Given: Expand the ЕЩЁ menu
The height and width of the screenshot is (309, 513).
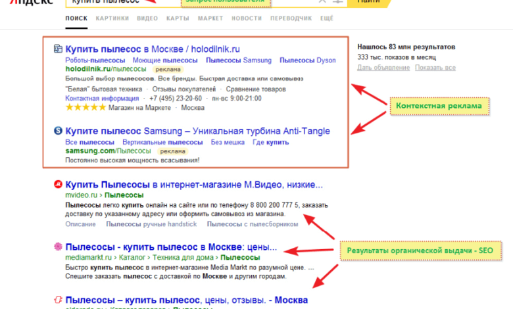Looking at the screenshot, I should coord(327,18).
